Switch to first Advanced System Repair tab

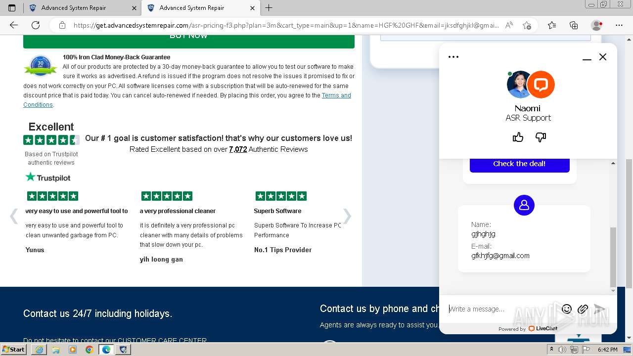(82, 8)
